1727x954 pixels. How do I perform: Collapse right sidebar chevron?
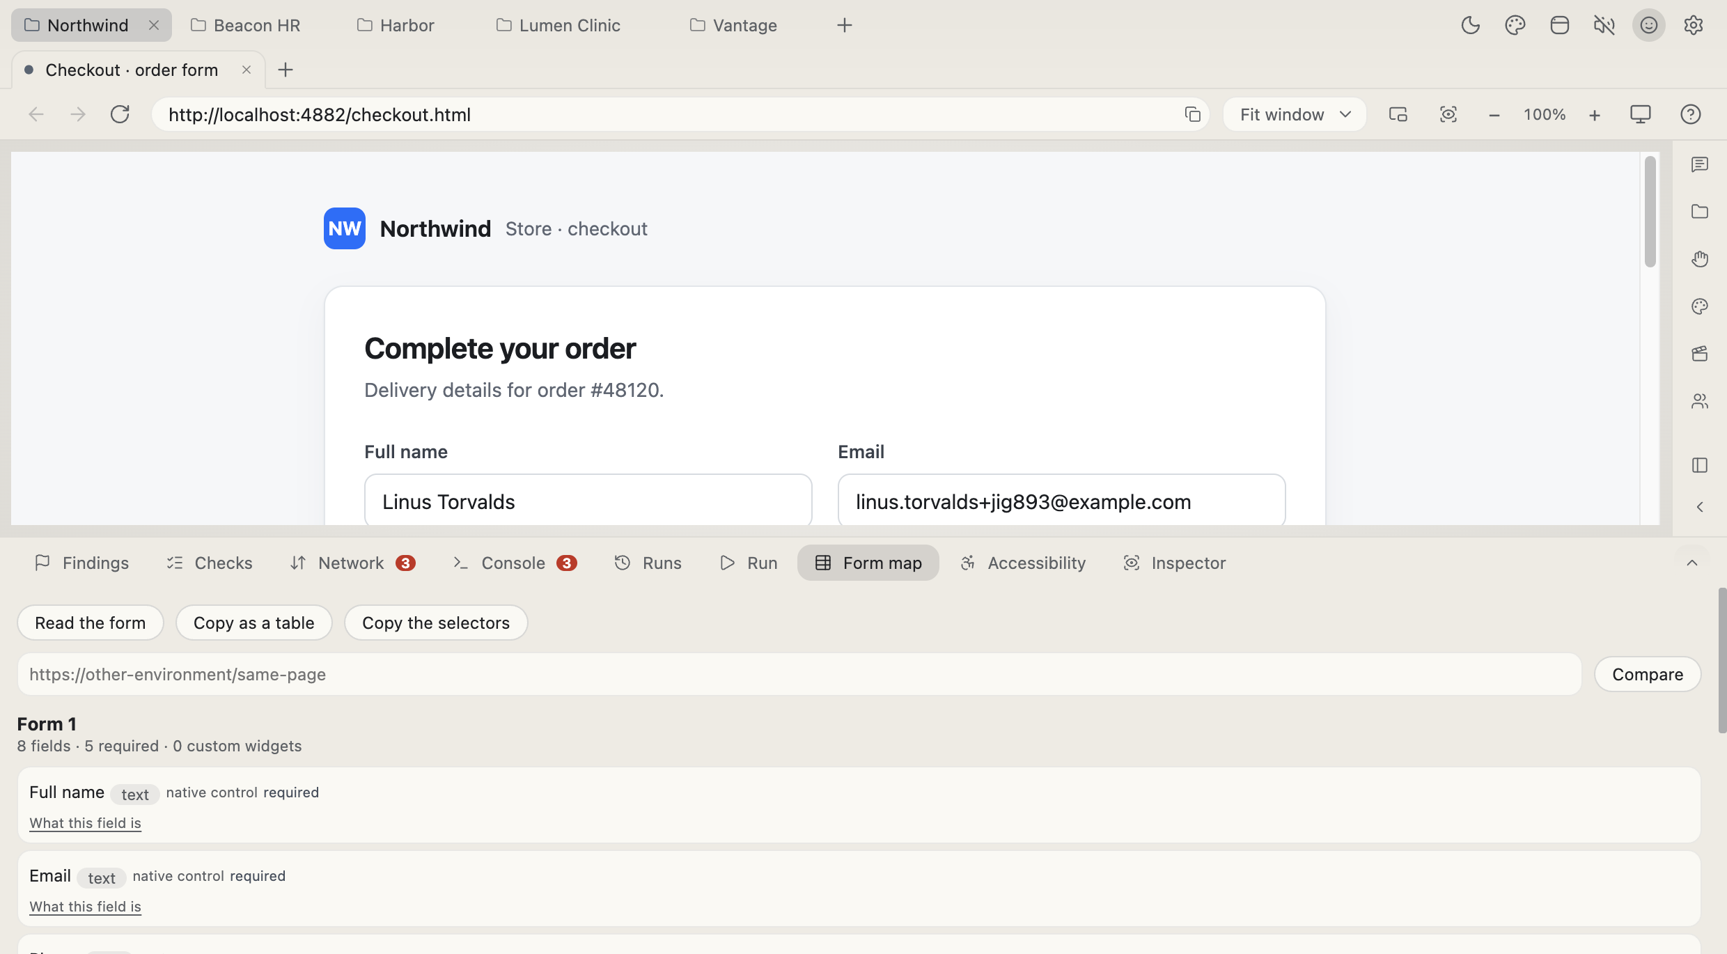pyautogui.click(x=1699, y=507)
